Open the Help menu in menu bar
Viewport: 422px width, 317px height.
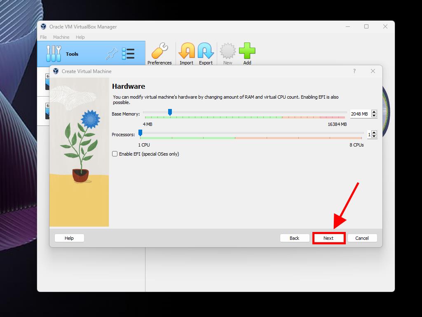coord(80,37)
